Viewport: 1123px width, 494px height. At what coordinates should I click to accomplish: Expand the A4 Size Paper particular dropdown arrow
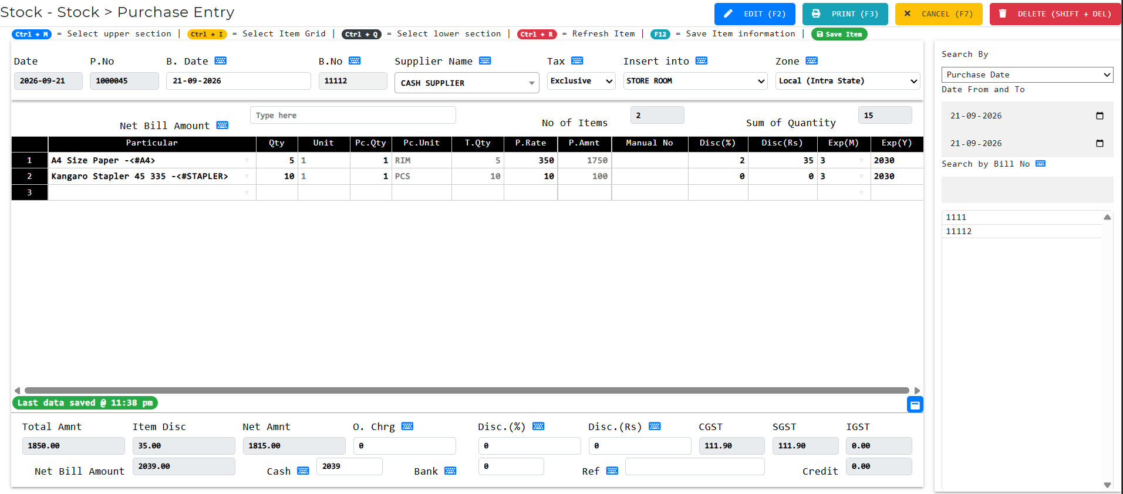(x=247, y=161)
